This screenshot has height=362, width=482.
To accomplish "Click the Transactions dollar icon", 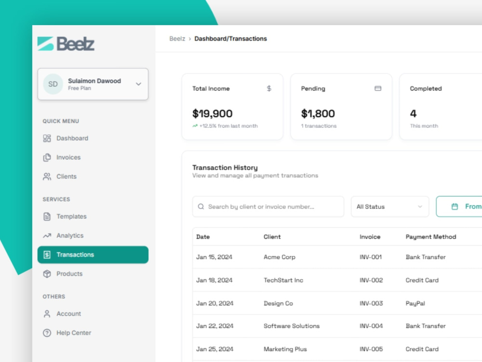I will tap(47, 254).
